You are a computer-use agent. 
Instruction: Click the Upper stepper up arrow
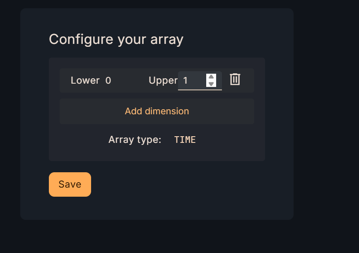click(211, 77)
